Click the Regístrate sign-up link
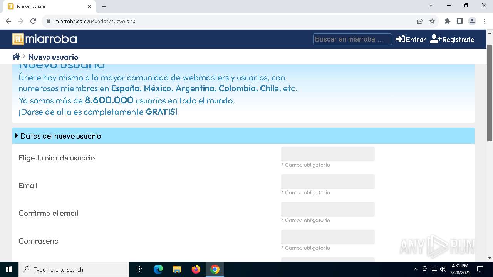 click(x=452, y=39)
